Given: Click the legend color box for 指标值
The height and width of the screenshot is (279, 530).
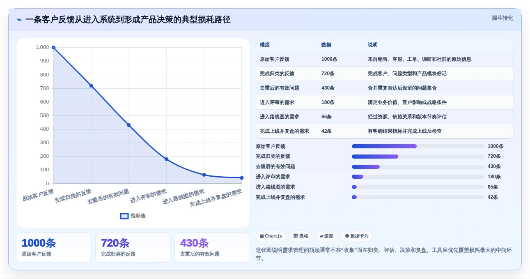Looking at the screenshot, I should (124, 216).
